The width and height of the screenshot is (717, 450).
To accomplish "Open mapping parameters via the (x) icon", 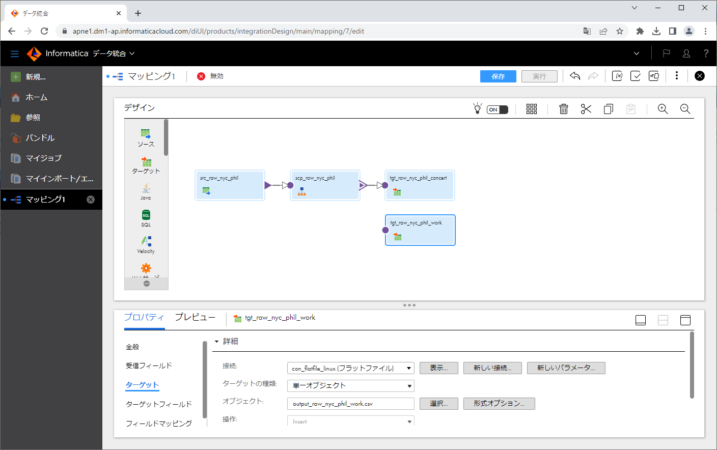I will (x=617, y=75).
